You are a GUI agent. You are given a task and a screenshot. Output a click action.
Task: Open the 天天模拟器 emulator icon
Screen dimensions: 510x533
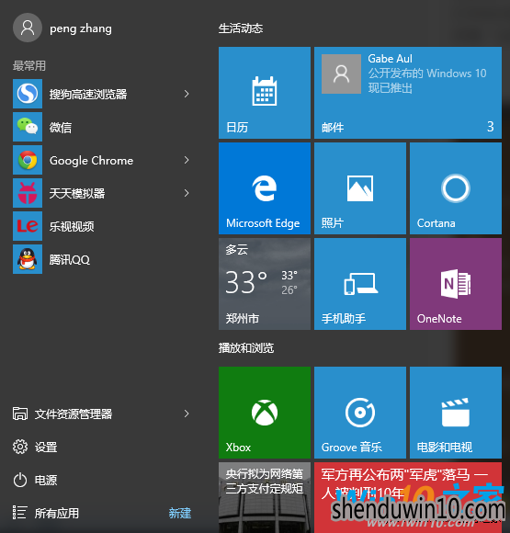(x=28, y=193)
